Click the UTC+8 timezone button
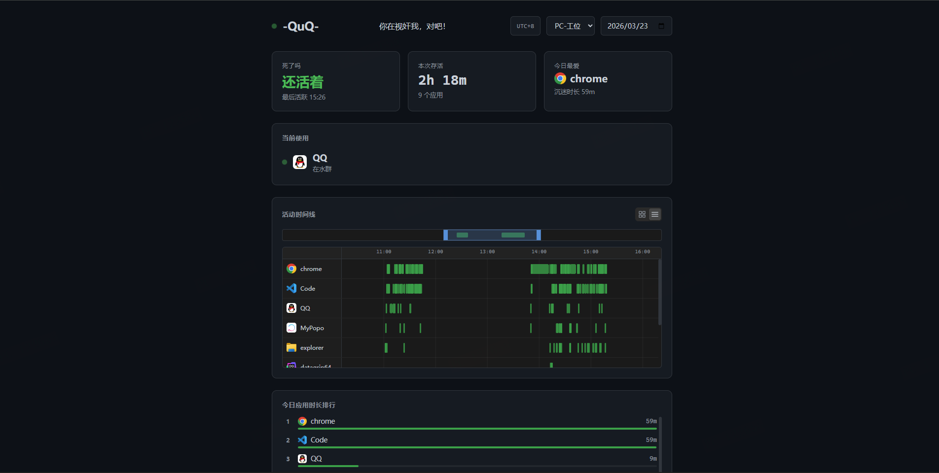 pyautogui.click(x=525, y=26)
